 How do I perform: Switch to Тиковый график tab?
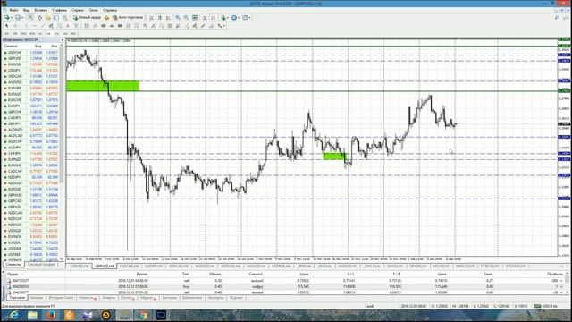pyautogui.click(x=41, y=264)
